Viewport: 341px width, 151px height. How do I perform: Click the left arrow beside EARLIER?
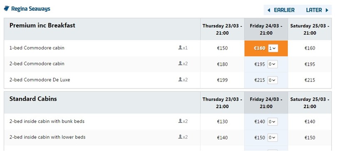click(269, 10)
